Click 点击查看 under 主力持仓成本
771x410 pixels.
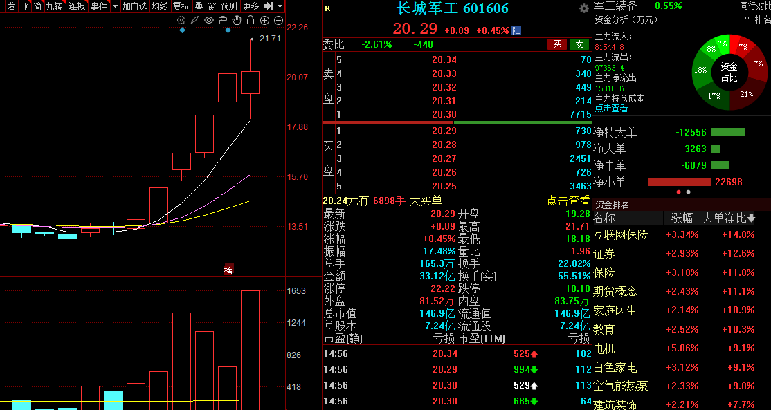[x=611, y=108]
